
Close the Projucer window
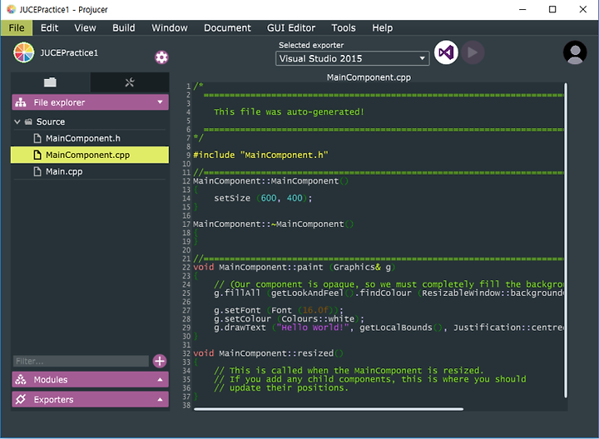[x=583, y=9]
